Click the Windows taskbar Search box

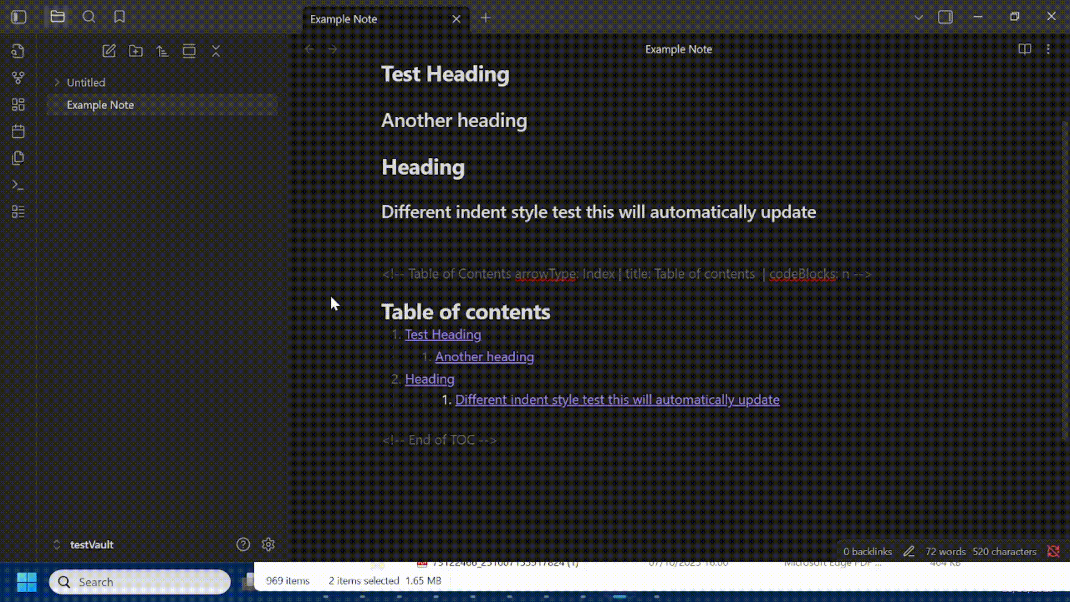click(140, 582)
